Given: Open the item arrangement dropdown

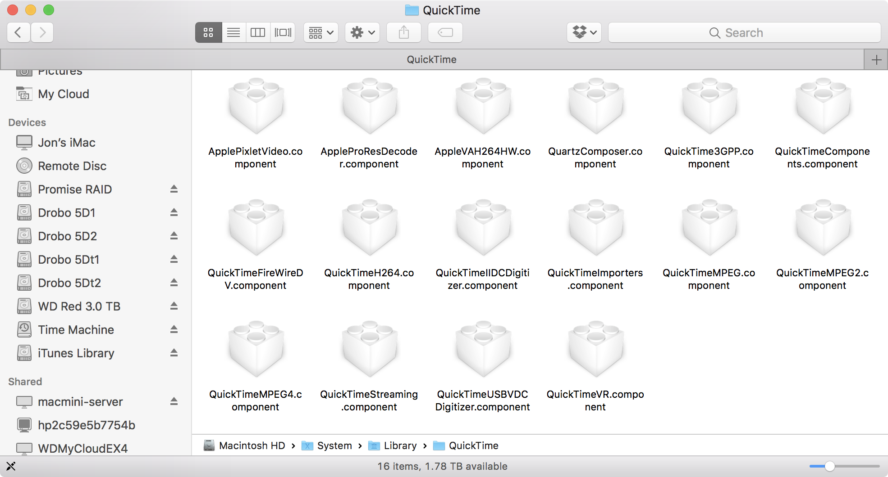Looking at the screenshot, I should 321,32.
